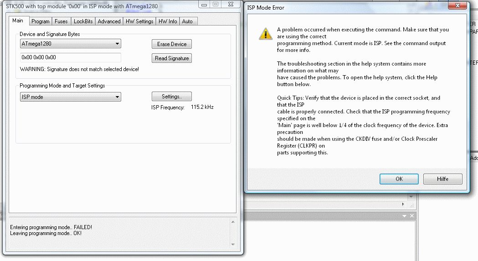This screenshot has height=261, width=478.
Task: Open the Program tab
Action: [40, 21]
